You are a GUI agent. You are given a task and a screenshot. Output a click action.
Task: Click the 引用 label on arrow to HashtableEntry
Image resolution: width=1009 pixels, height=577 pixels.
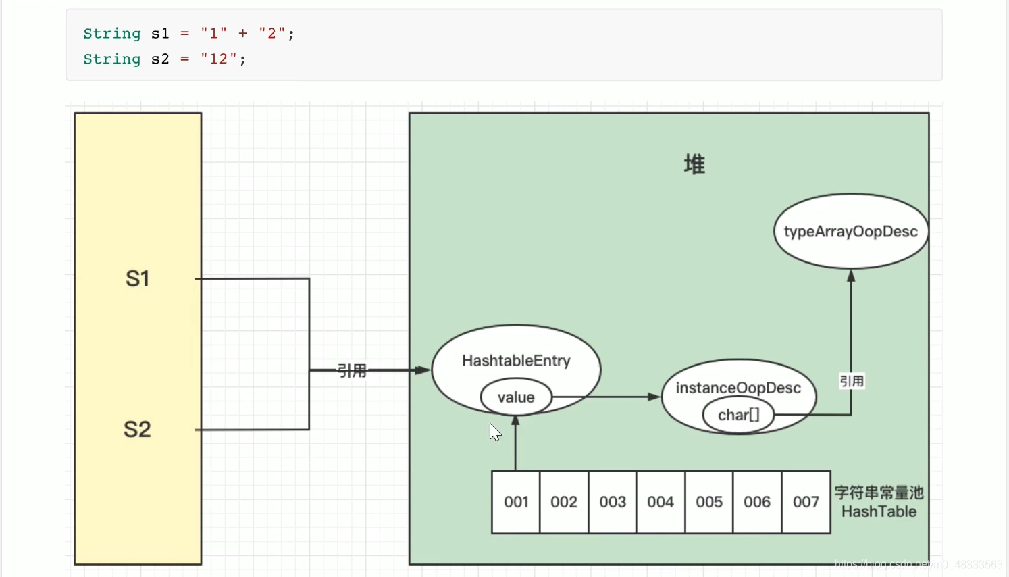pos(352,370)
